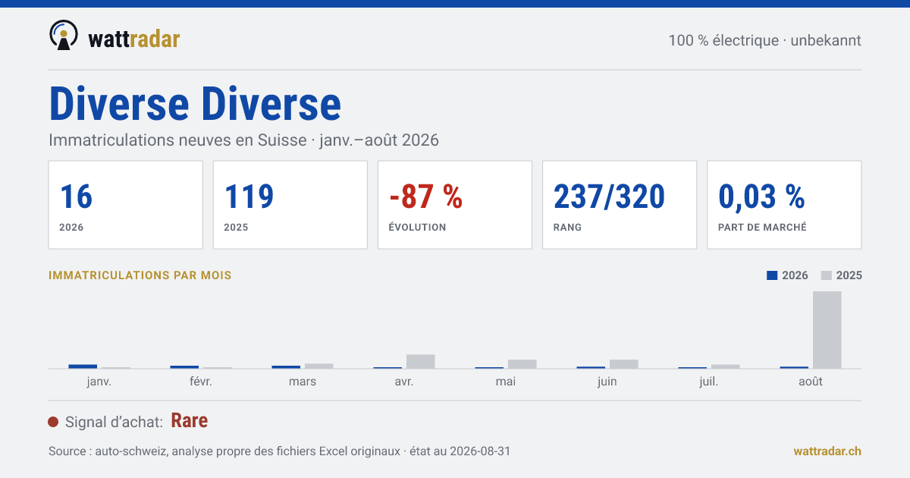
Task: Click the gray avr. 2025 bar
Action: pos(421,361)
